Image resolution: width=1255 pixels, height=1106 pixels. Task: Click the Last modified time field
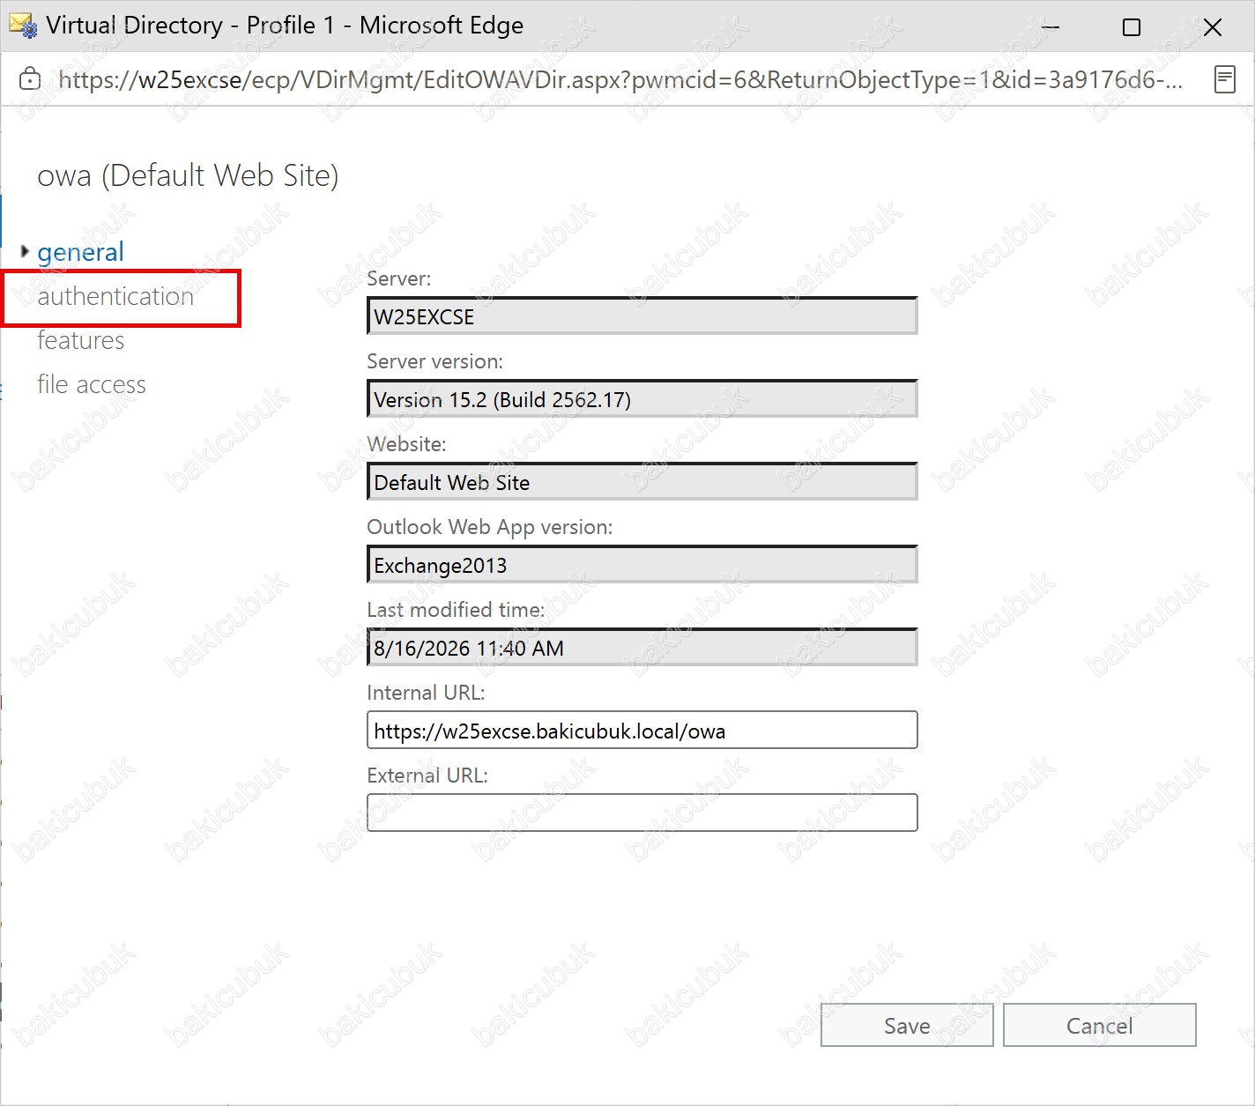tap(642, 647)
